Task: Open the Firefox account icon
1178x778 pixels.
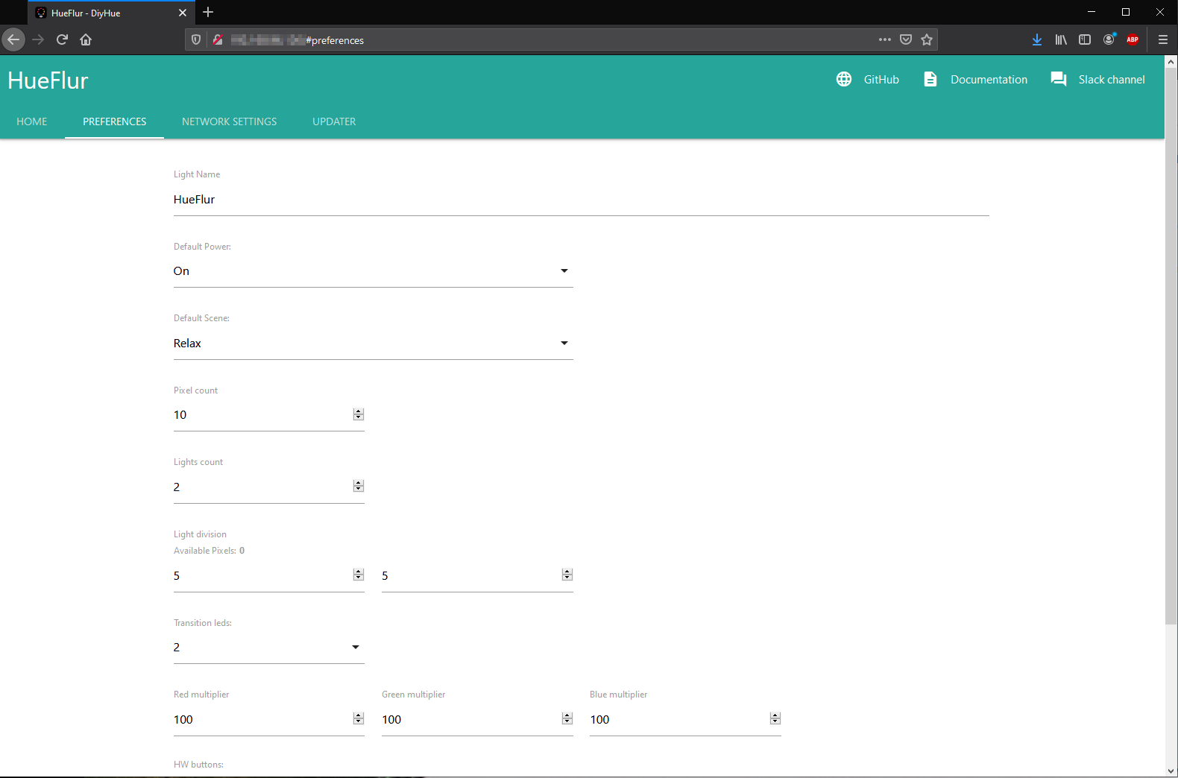Action: [1109, 39]
